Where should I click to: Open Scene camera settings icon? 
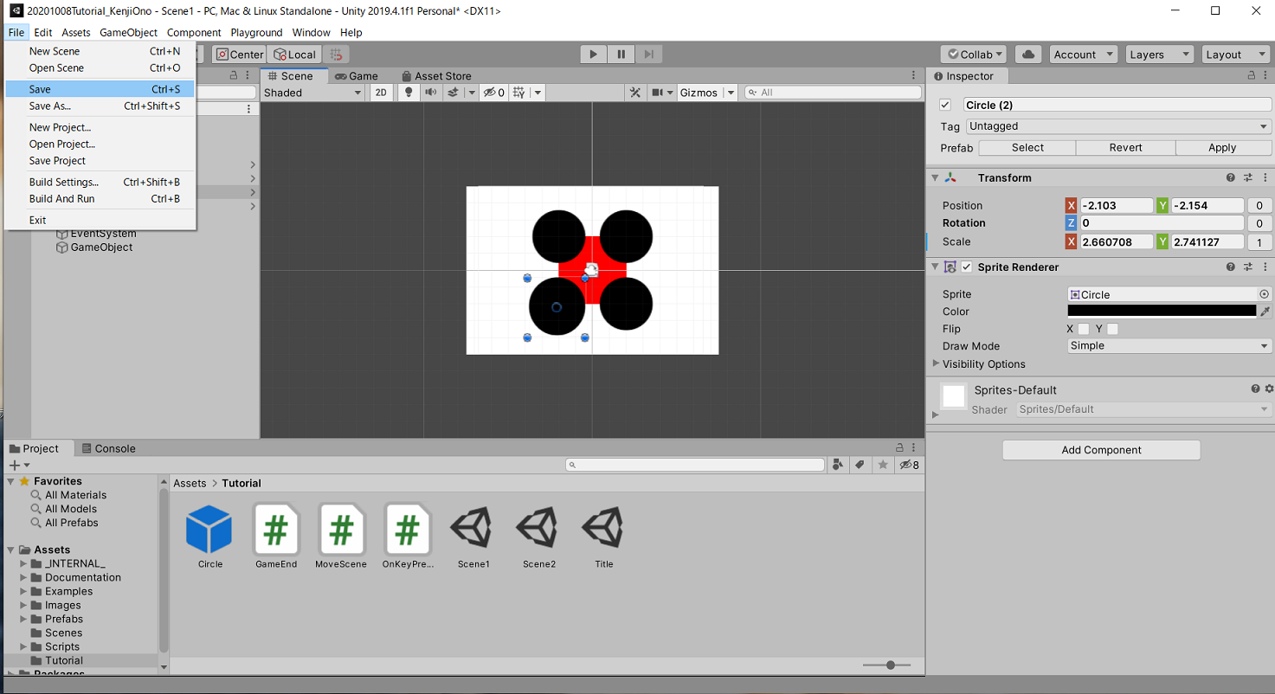pyautogui.click(x=657, y=93)
